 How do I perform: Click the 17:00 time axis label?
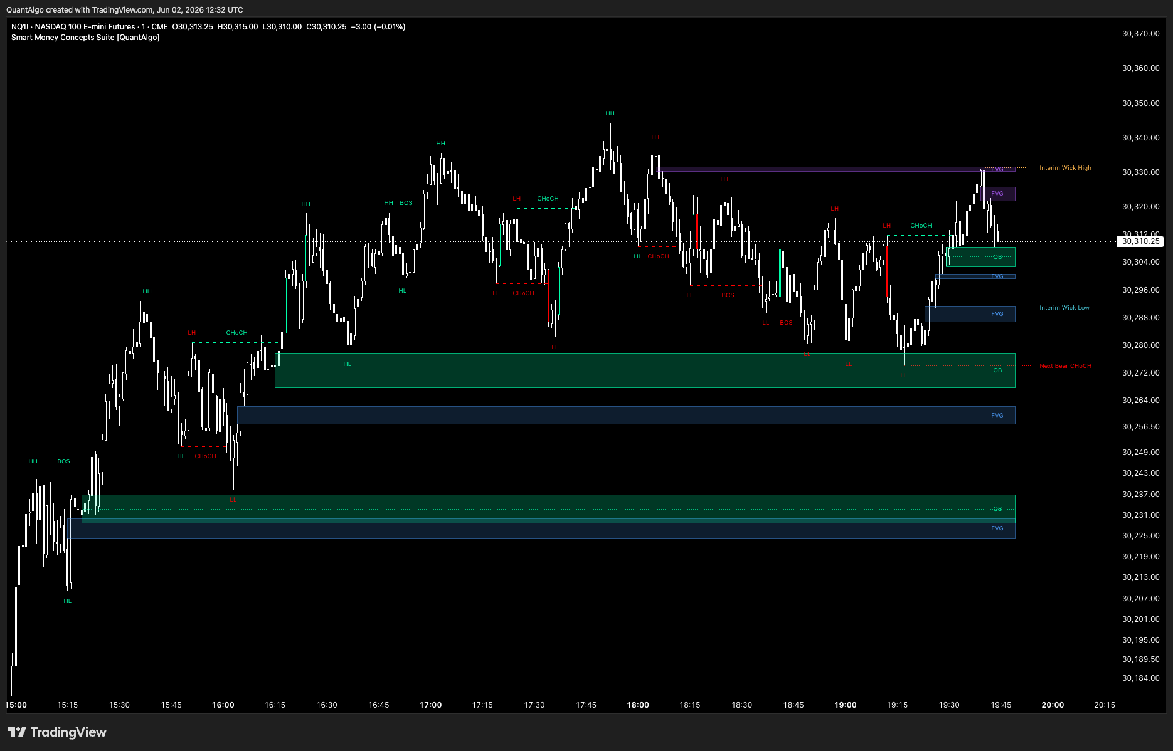pos(431,705)
